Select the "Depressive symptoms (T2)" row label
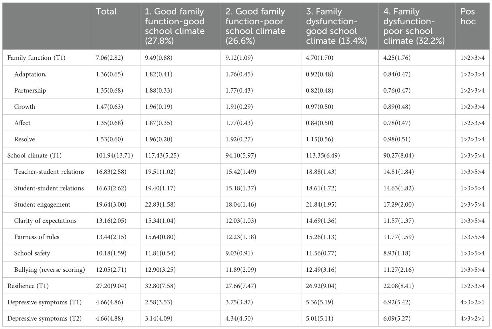Screen dimensions: 492x329 pyautogui.click(x=44, y=319)
